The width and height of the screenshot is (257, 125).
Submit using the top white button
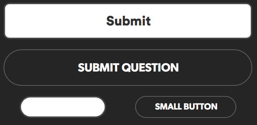pyautogui.click(x=128, y=21)
